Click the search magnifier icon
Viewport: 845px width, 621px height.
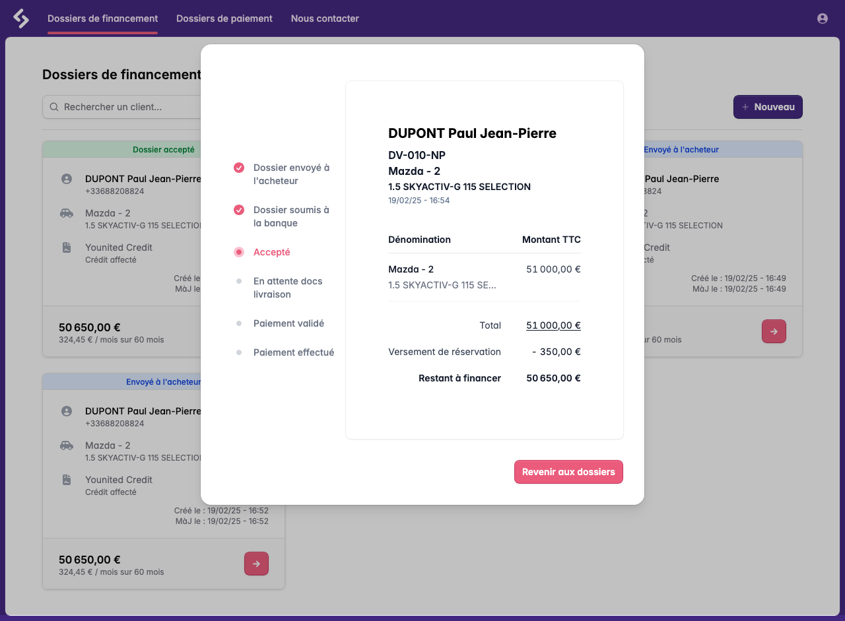pyautogui.click(x=53, y=106)
